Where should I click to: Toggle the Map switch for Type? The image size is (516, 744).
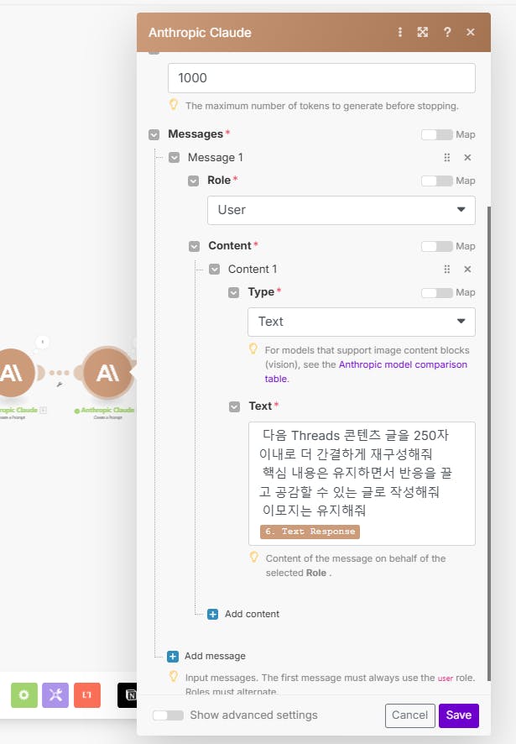437,293
